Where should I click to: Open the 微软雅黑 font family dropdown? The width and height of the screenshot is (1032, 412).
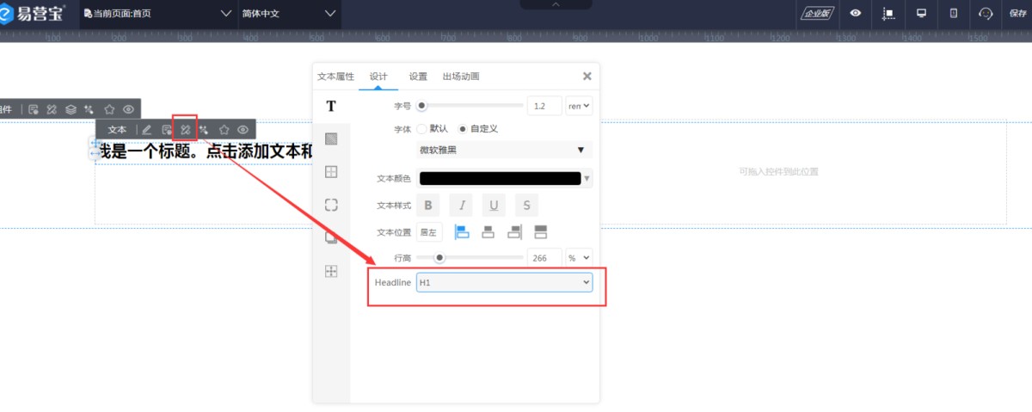[504, 150]
